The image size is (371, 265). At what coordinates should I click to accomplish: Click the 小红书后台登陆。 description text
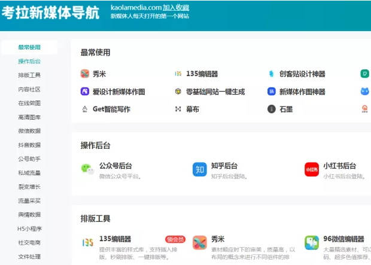pos(344,176)
